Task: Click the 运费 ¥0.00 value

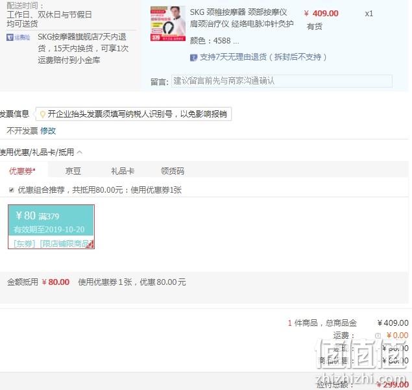Action: (397, 335)
